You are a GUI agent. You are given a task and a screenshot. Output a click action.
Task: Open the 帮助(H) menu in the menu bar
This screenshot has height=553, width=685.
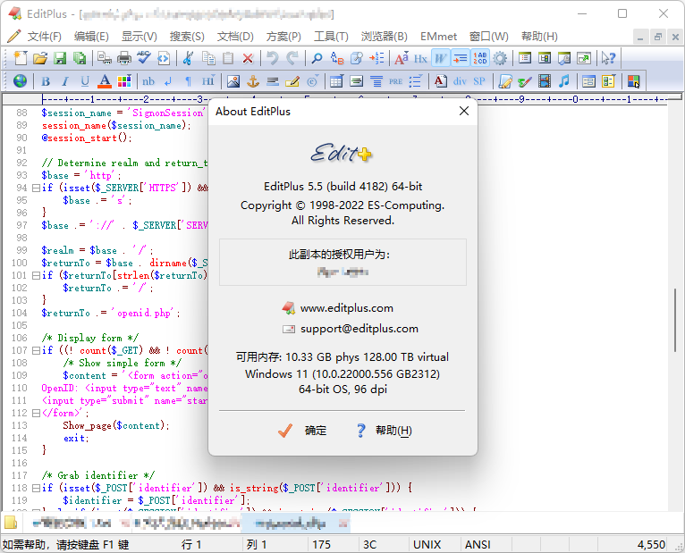tap(539, 37)
